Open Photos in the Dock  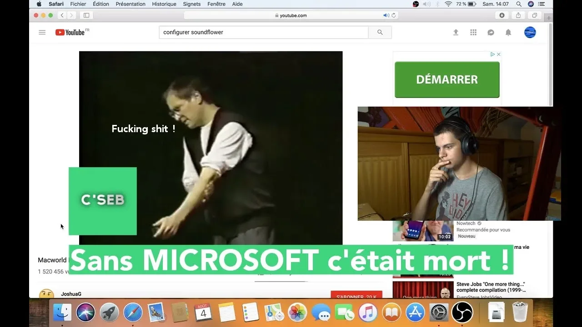(298, 312)
